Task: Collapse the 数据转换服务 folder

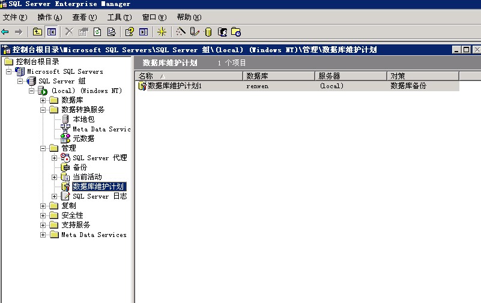Action: [43, 110]
